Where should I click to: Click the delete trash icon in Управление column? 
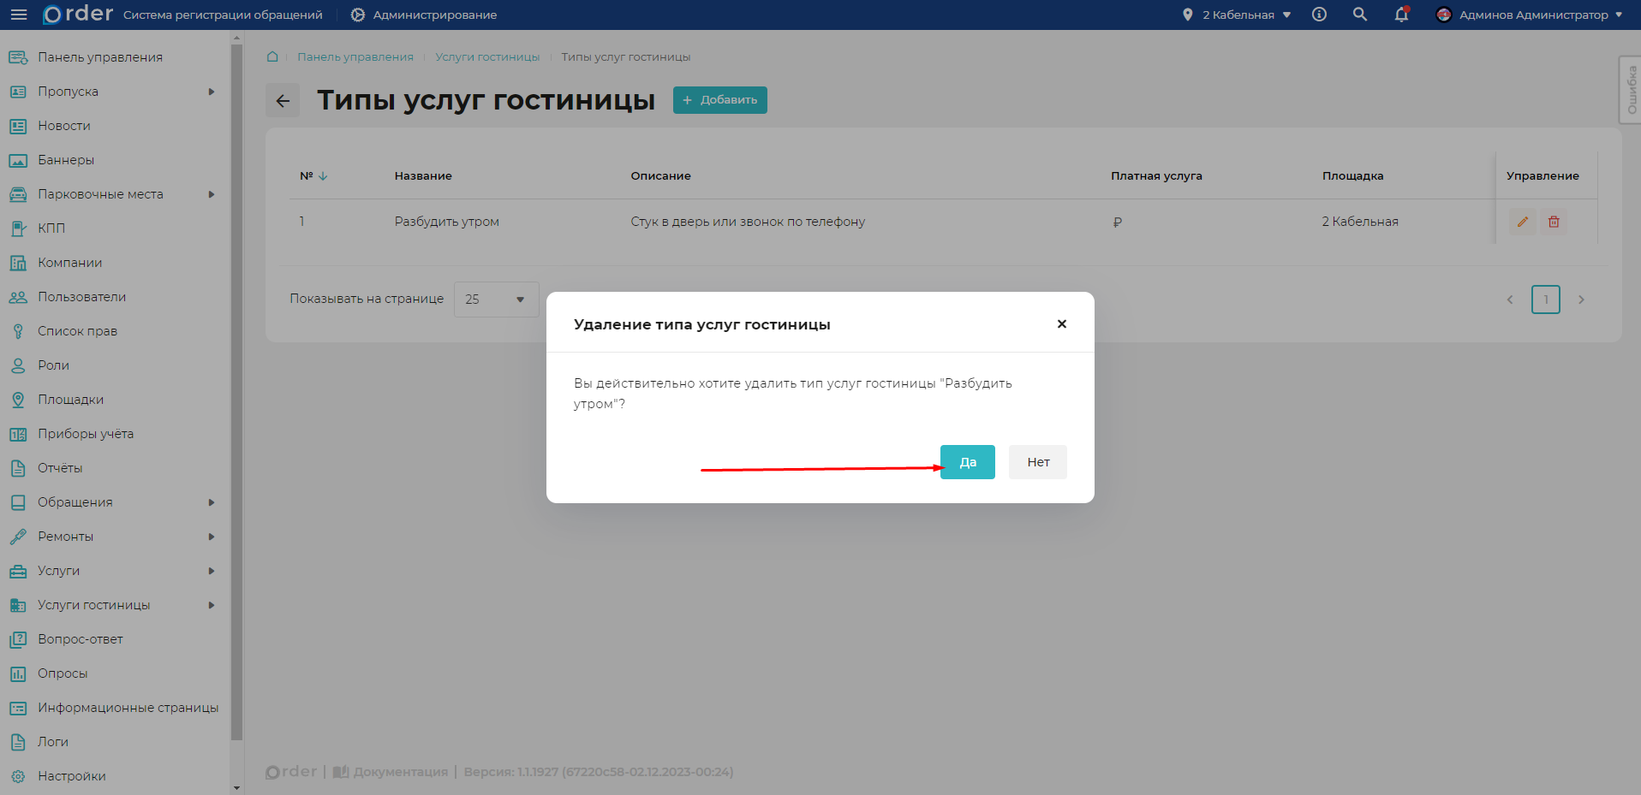1554,222
